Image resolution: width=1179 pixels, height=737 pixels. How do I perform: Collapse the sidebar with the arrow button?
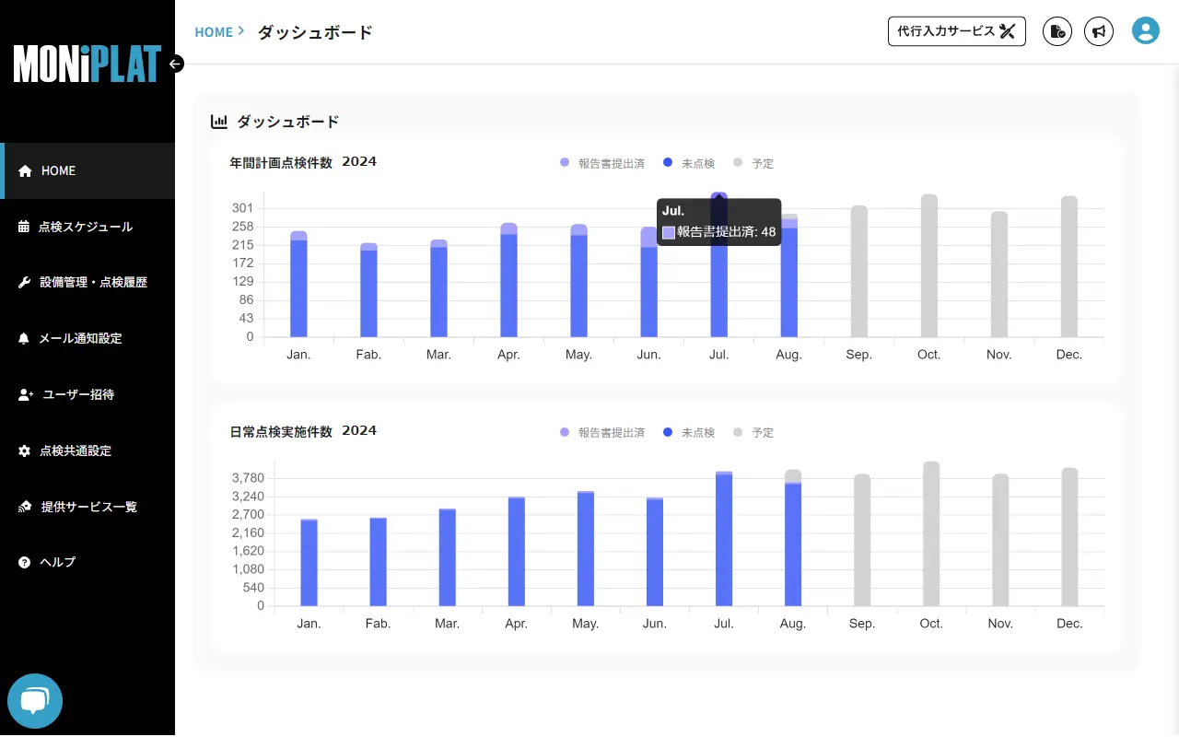176,64
